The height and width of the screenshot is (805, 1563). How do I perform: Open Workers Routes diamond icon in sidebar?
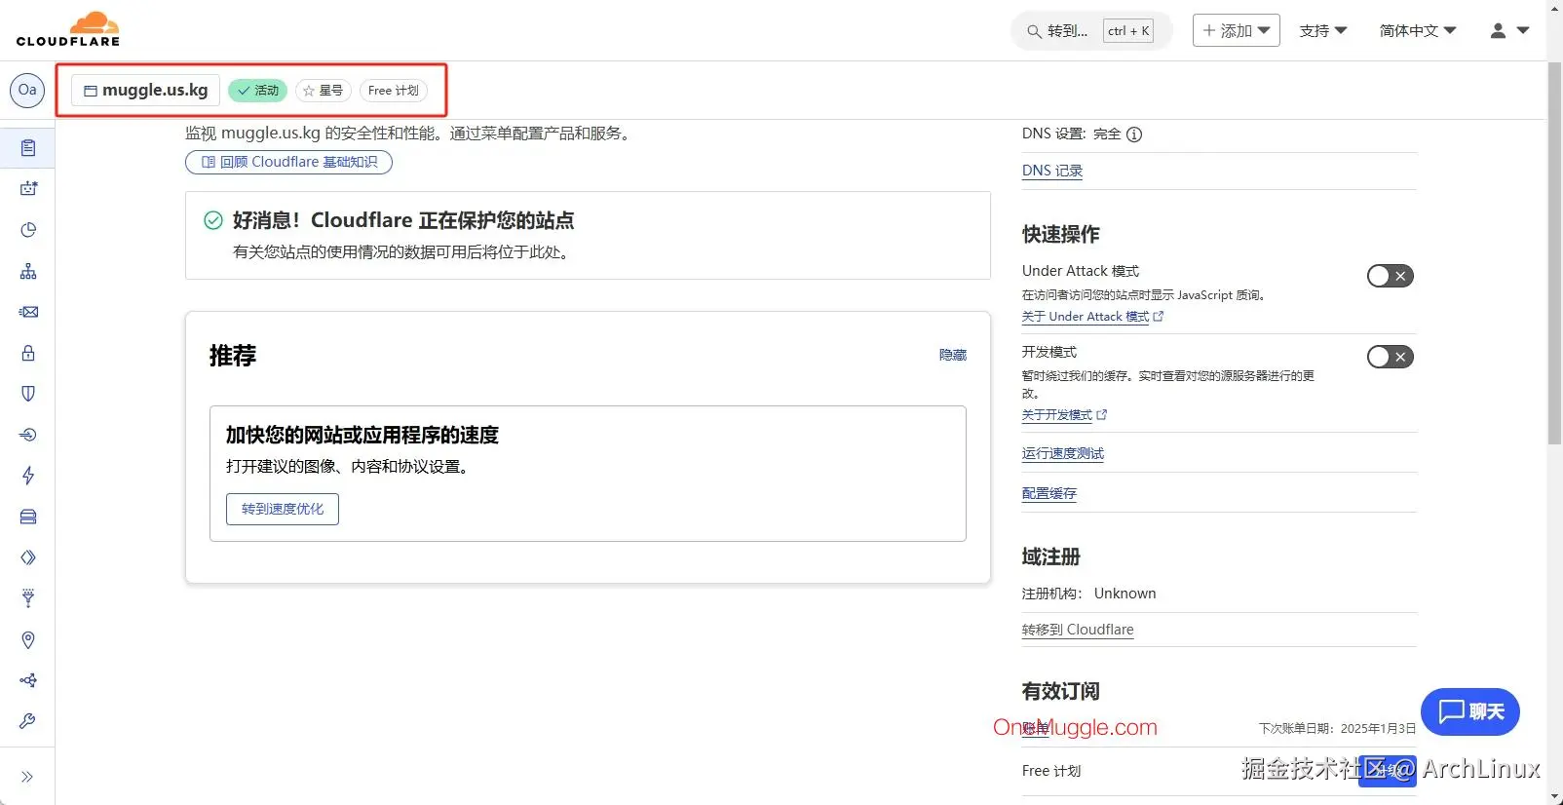coord(28,557)
